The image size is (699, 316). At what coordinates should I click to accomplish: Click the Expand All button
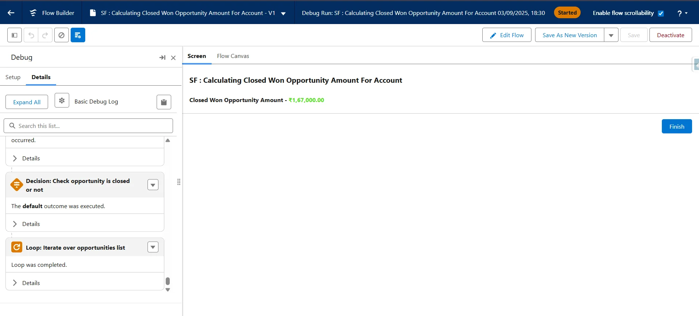tap(27, 102)
